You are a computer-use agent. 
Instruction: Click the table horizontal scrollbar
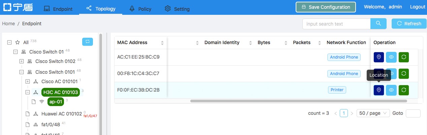point(298,101)
